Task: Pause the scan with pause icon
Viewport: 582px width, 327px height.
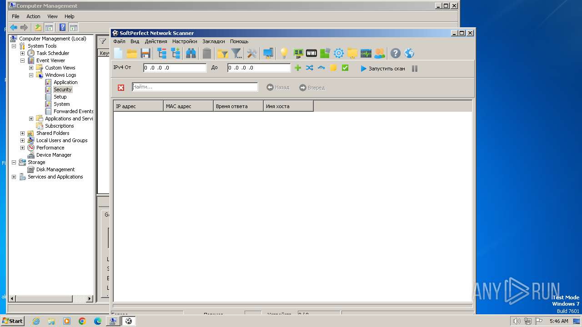Action: [415, 69]
